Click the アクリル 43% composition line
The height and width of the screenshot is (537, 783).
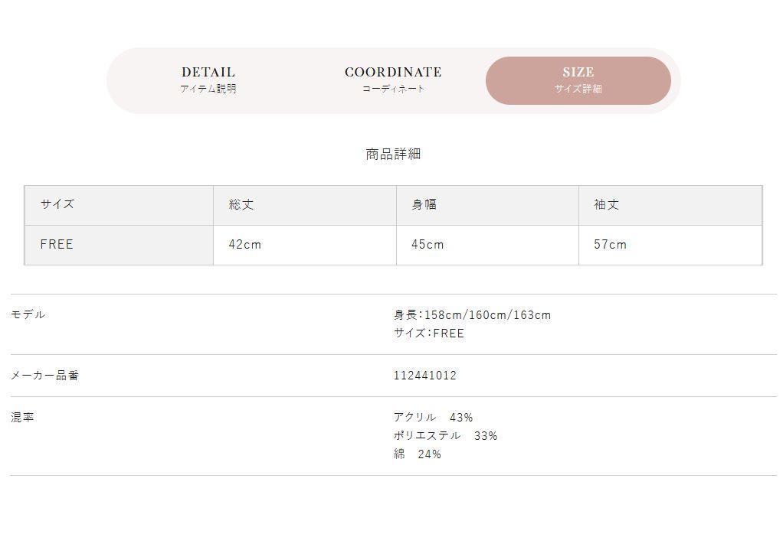click(x=433, y=418)
